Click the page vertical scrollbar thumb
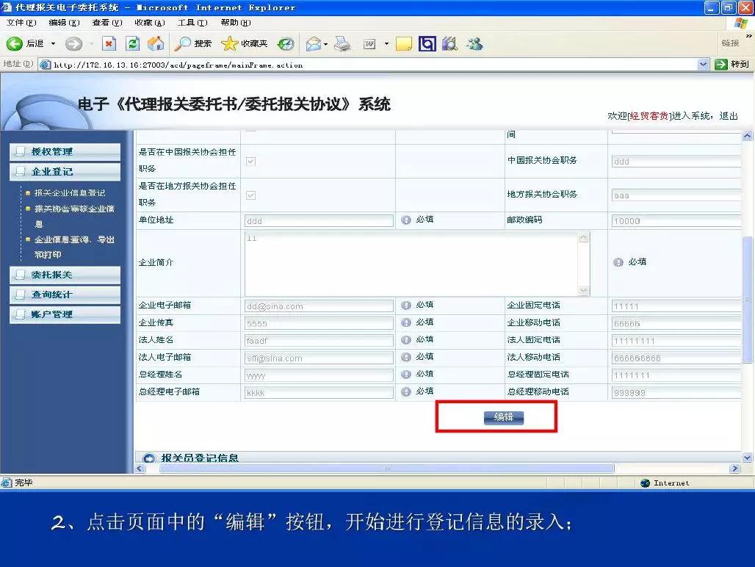The image size is (755, 567). (x=748, y=298)
